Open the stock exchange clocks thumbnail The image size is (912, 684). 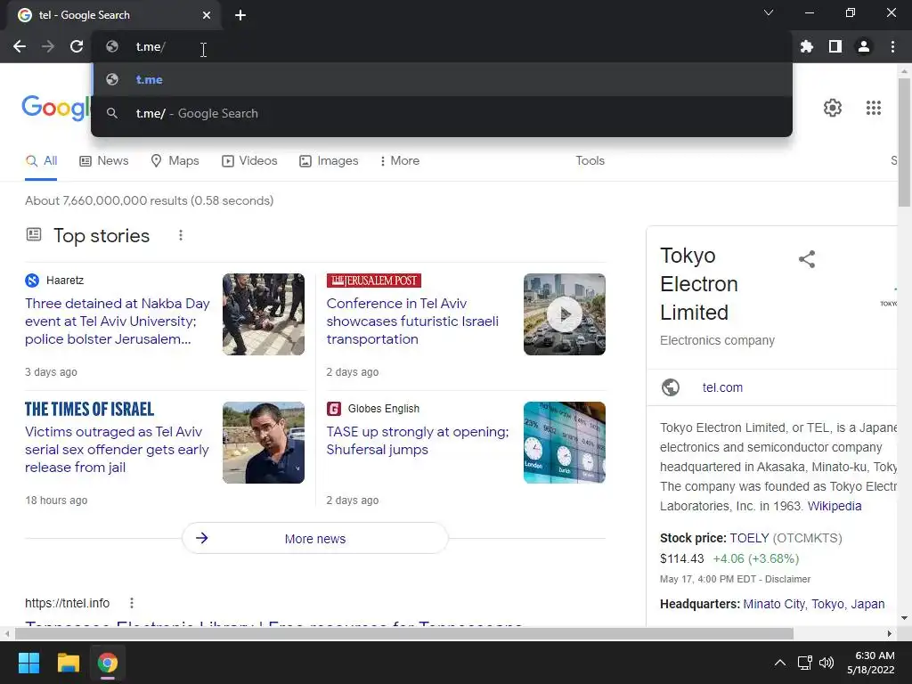pyautogui.click(x=564, y=443)
